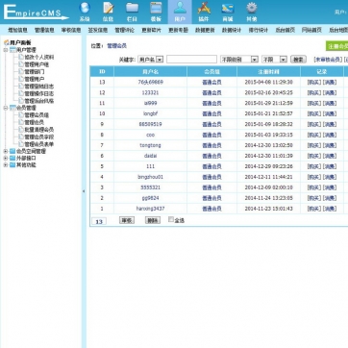Collapse the 会员管理 tree node
Image resolution: width=348 pixels, height=348 pixels.
coord(6,108)
